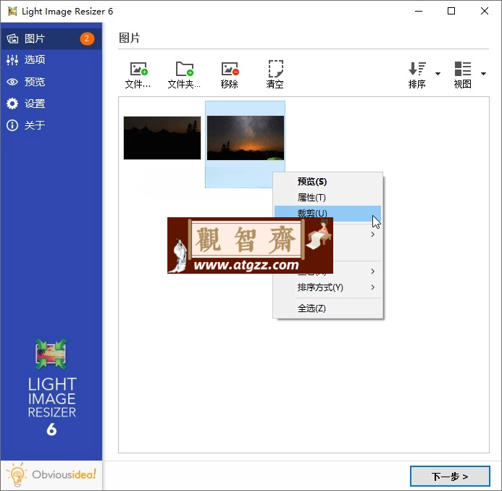Minimize the Light Image Resizer window

tap(419, 11)
